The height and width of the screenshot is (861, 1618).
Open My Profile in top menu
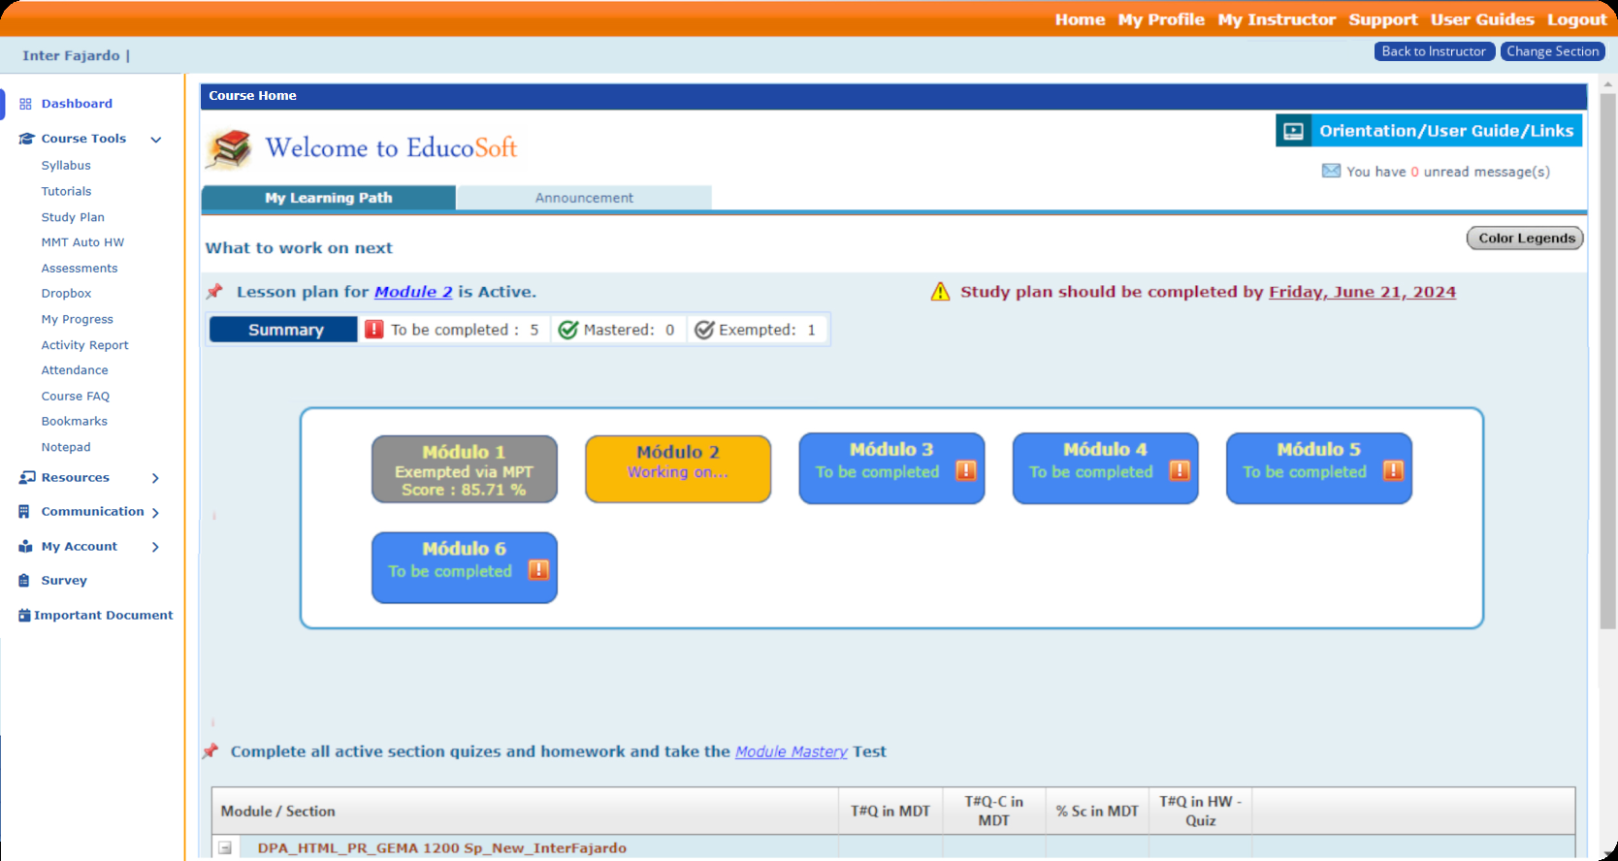click(x=1160, y=19)
